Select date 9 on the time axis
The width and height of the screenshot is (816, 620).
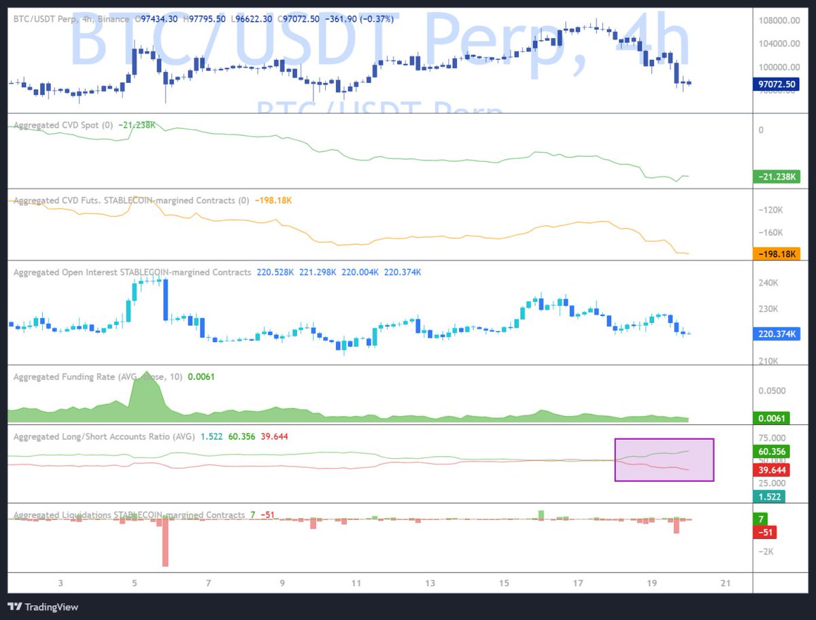(282, 583)
